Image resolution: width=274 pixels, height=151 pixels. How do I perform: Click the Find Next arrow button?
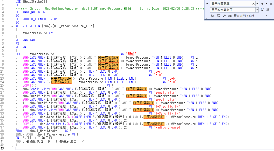tap(262, 4)
